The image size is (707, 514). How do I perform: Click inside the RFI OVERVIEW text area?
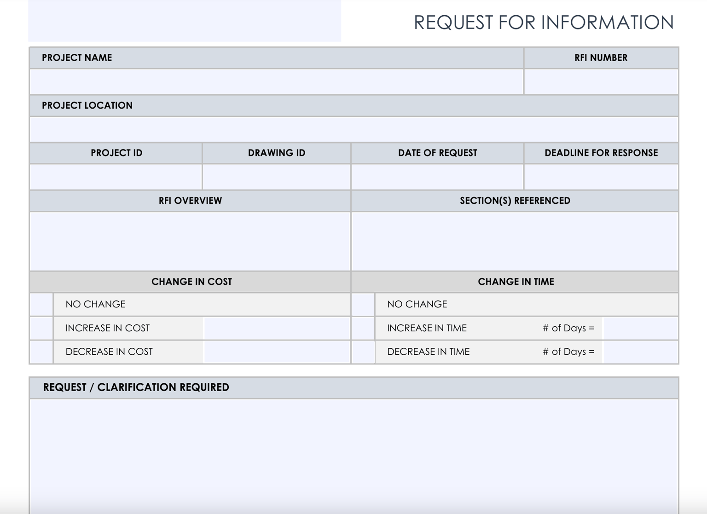coord(190,239)
